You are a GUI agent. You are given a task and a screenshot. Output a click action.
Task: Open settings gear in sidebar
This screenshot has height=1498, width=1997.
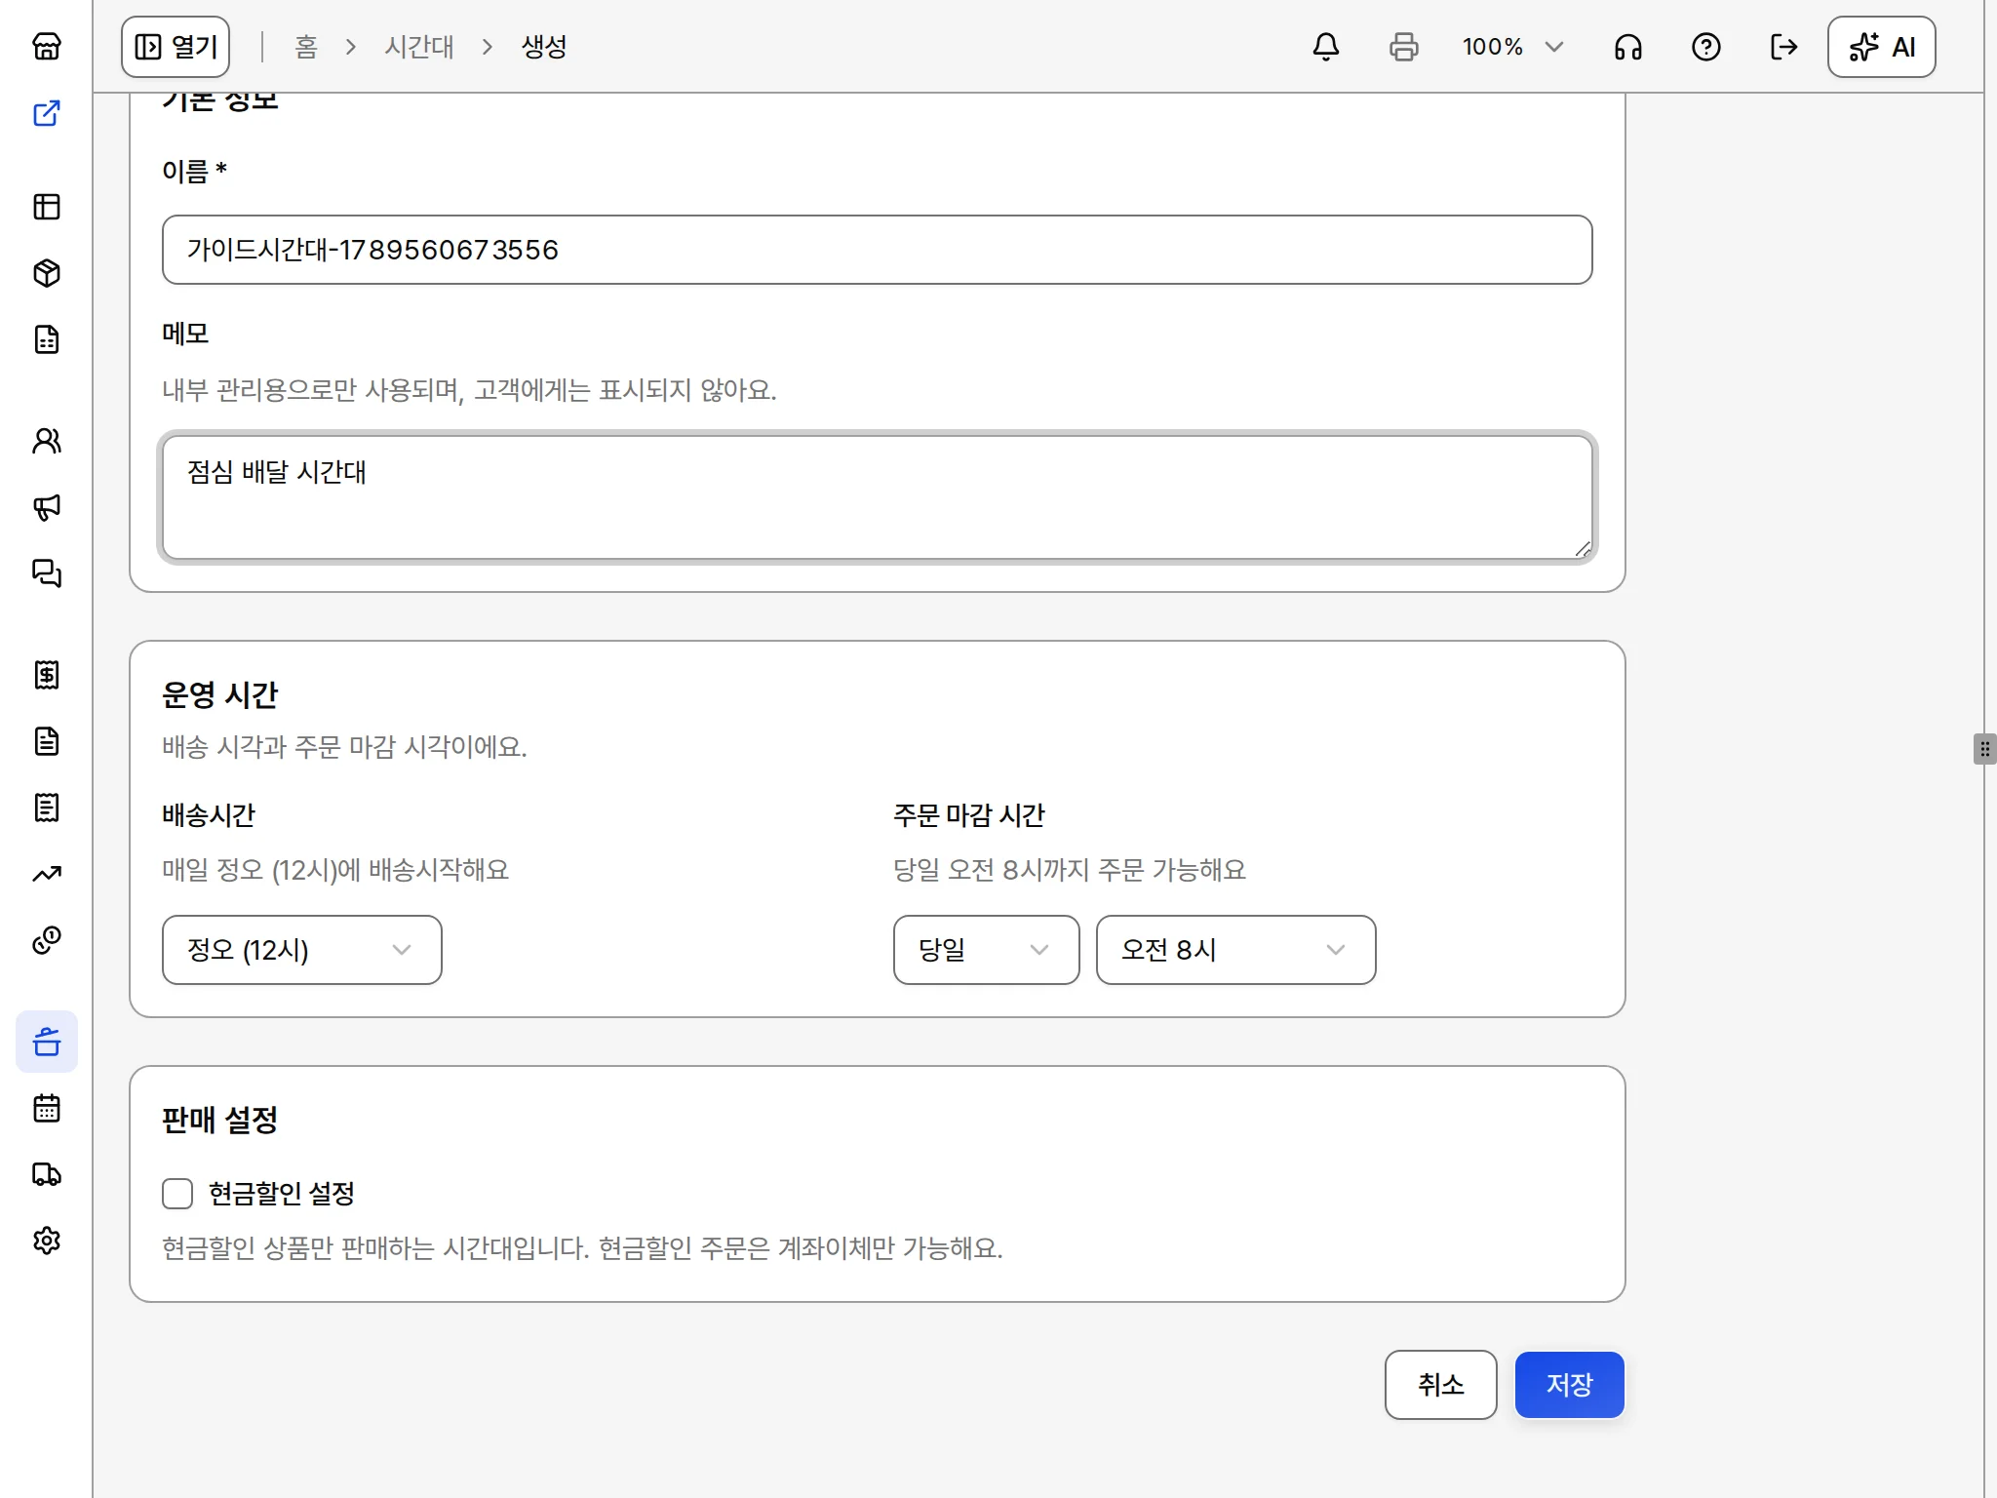point(47,1241)
